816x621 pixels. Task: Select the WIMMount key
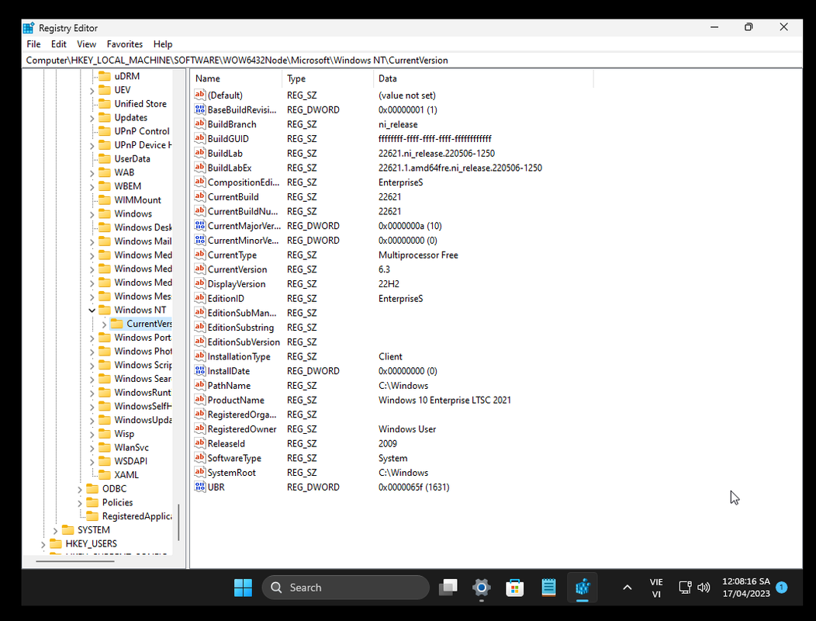coord(137,200)
